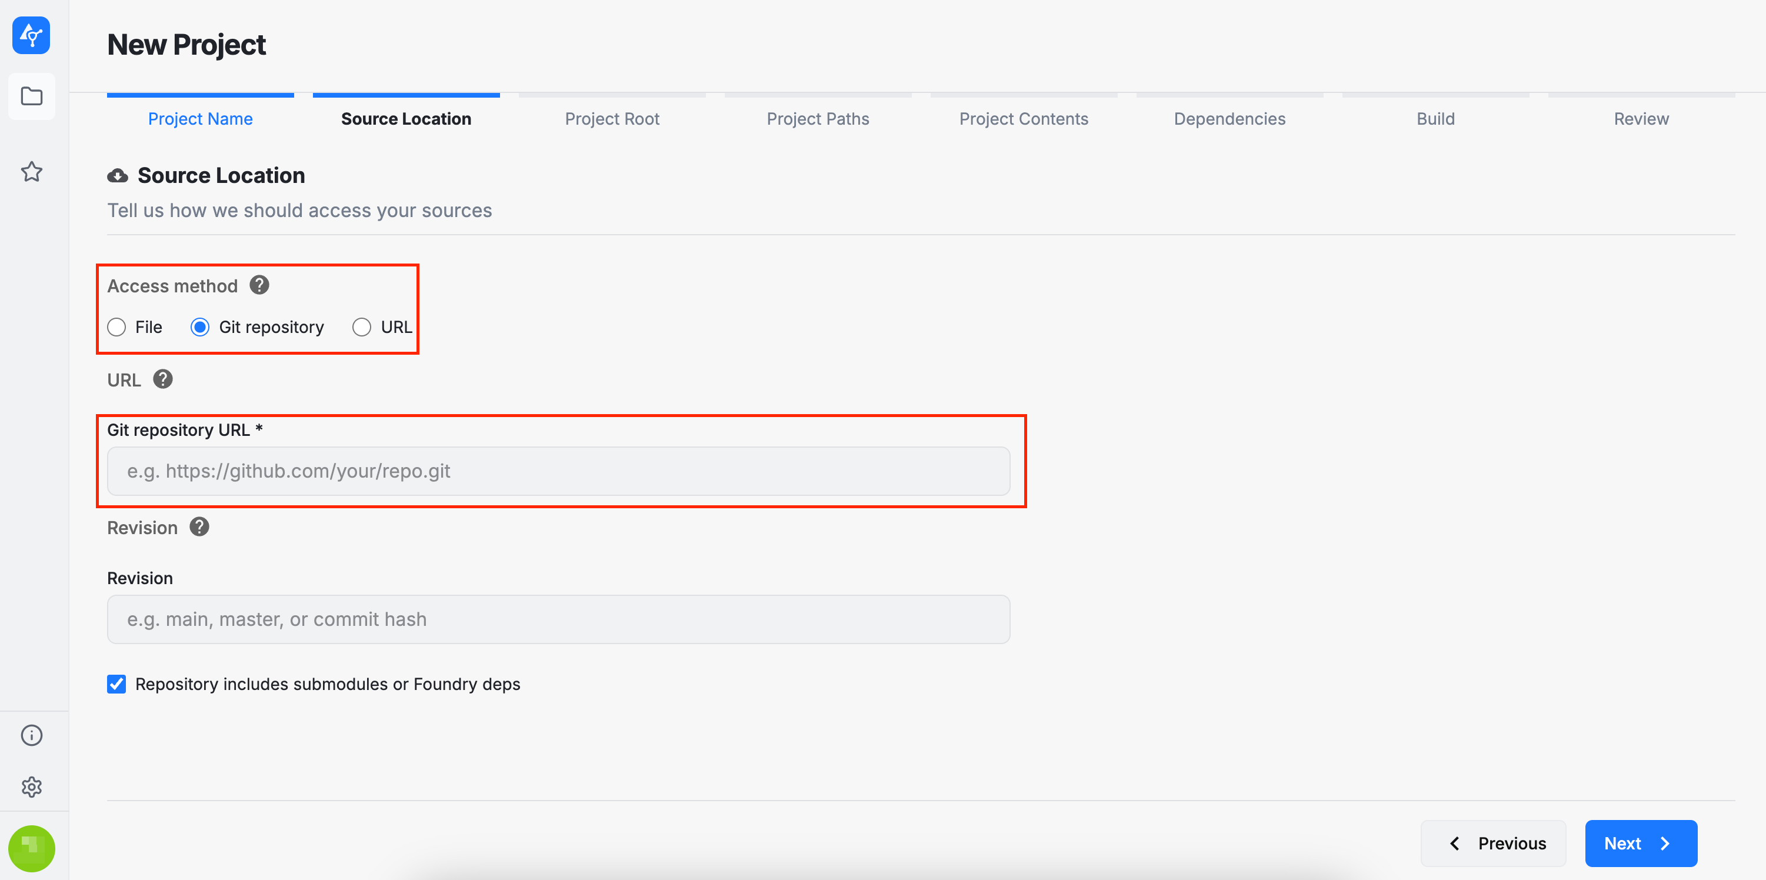
Task: Open the settings gear icon in sidebar
Action: coord(32,787)
